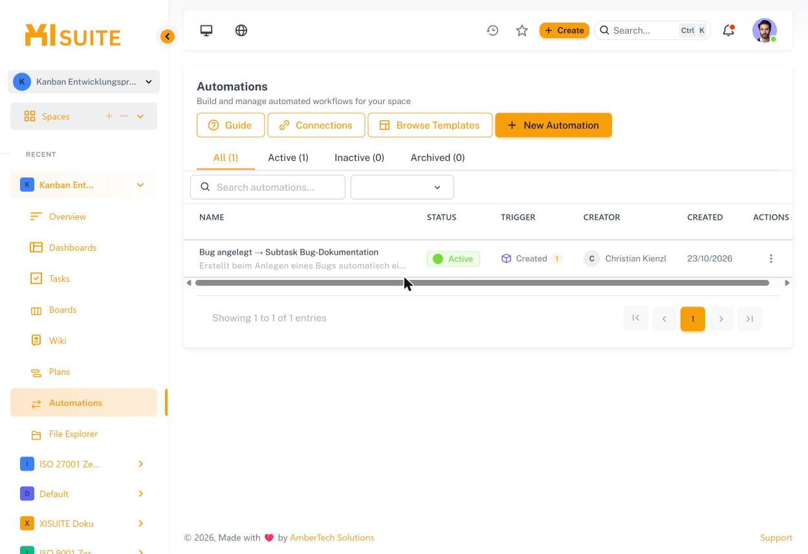Click the horizontal table scrollbar thumb
Viewport: 808px width, 554px height.
coord(482,282)
